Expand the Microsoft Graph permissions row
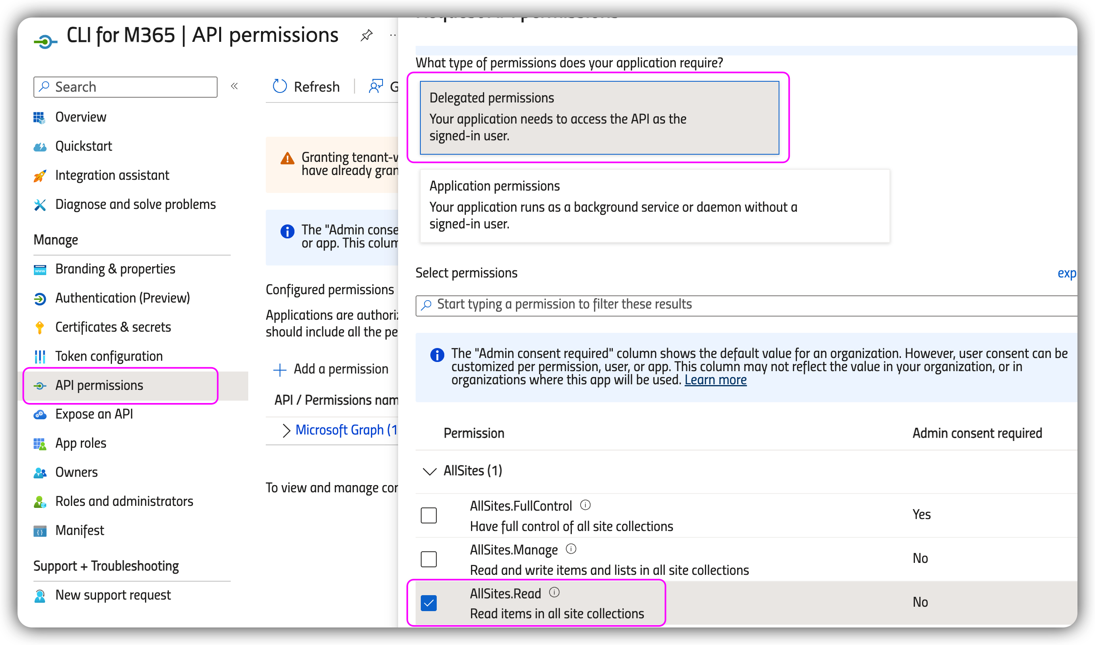 point(287,430)
